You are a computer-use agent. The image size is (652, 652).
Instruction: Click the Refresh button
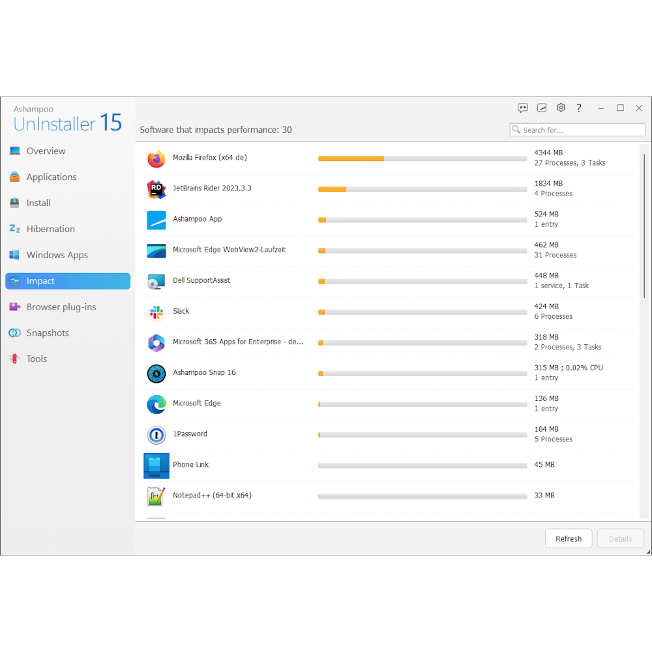tap(569, 539)
